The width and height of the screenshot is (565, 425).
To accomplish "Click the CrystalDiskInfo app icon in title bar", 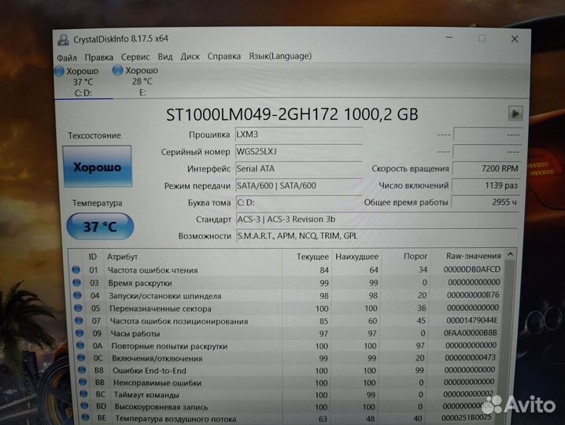I will (x=63, y=39).
